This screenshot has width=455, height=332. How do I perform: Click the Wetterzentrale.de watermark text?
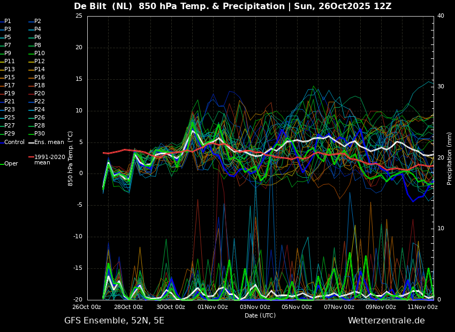[x=386, y=320]
